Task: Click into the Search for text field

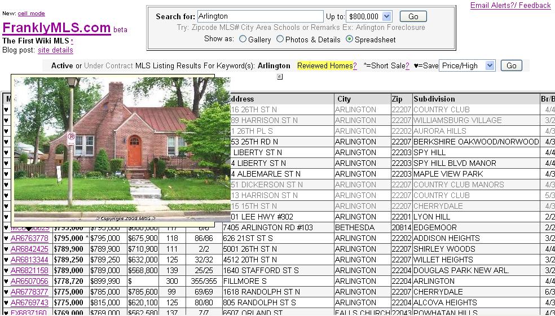Action: pos(260,16)
